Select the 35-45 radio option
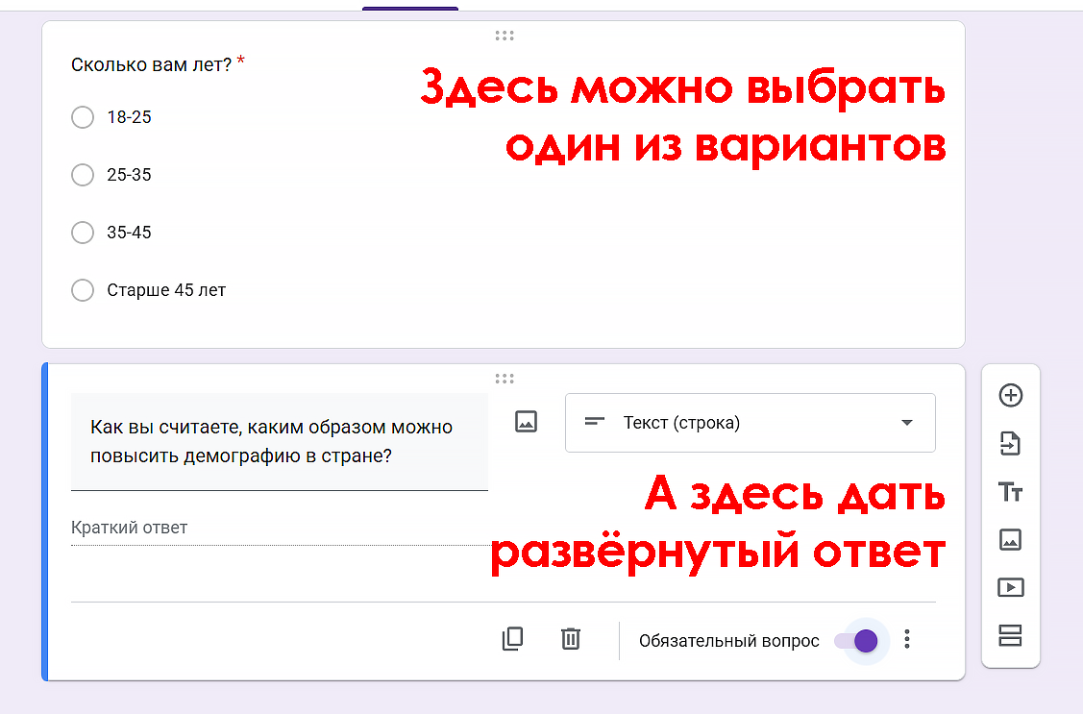 pos(83,233)
